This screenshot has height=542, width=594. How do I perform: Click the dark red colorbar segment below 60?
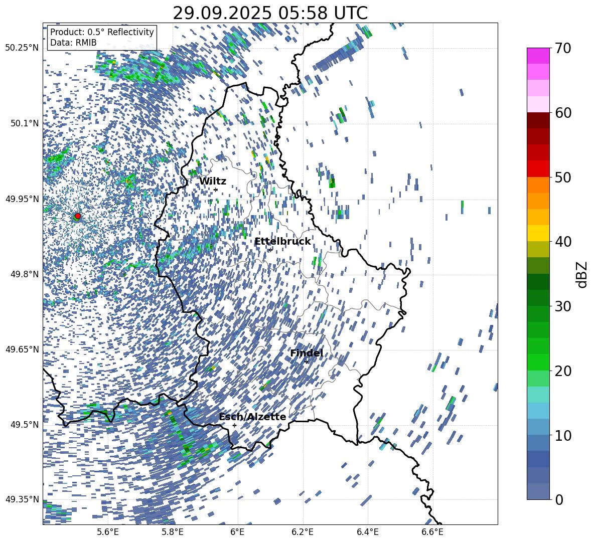[538, 120]
